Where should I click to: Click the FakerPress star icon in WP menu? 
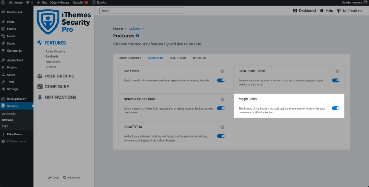click(3, 134)
